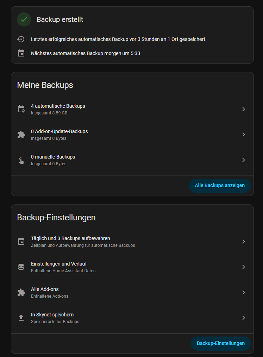Click the upload icon for In Skynet speichern
Viewport: 263px width, 357px height.
[x=21, y=318]
